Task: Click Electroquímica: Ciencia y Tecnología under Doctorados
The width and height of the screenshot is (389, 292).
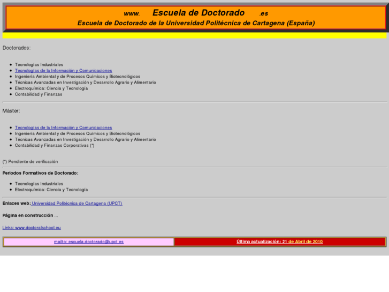Action: (51, 88)
